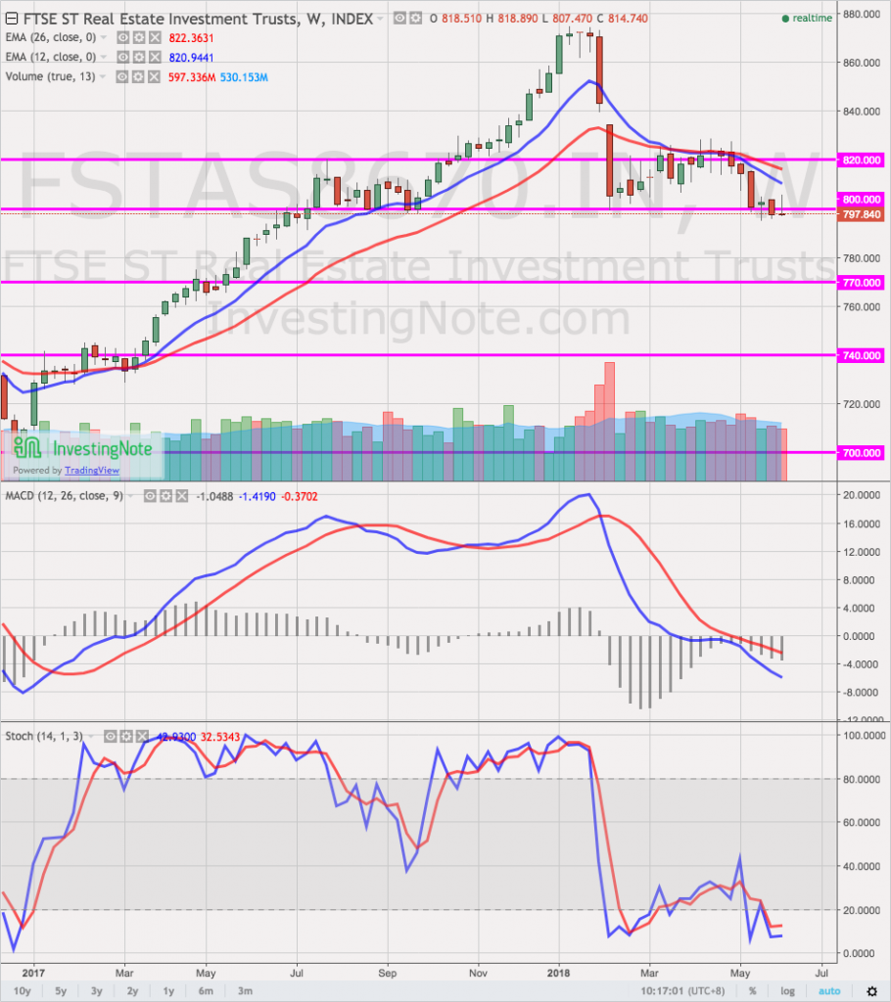Enable the log scale button

[x=787, y=991]
